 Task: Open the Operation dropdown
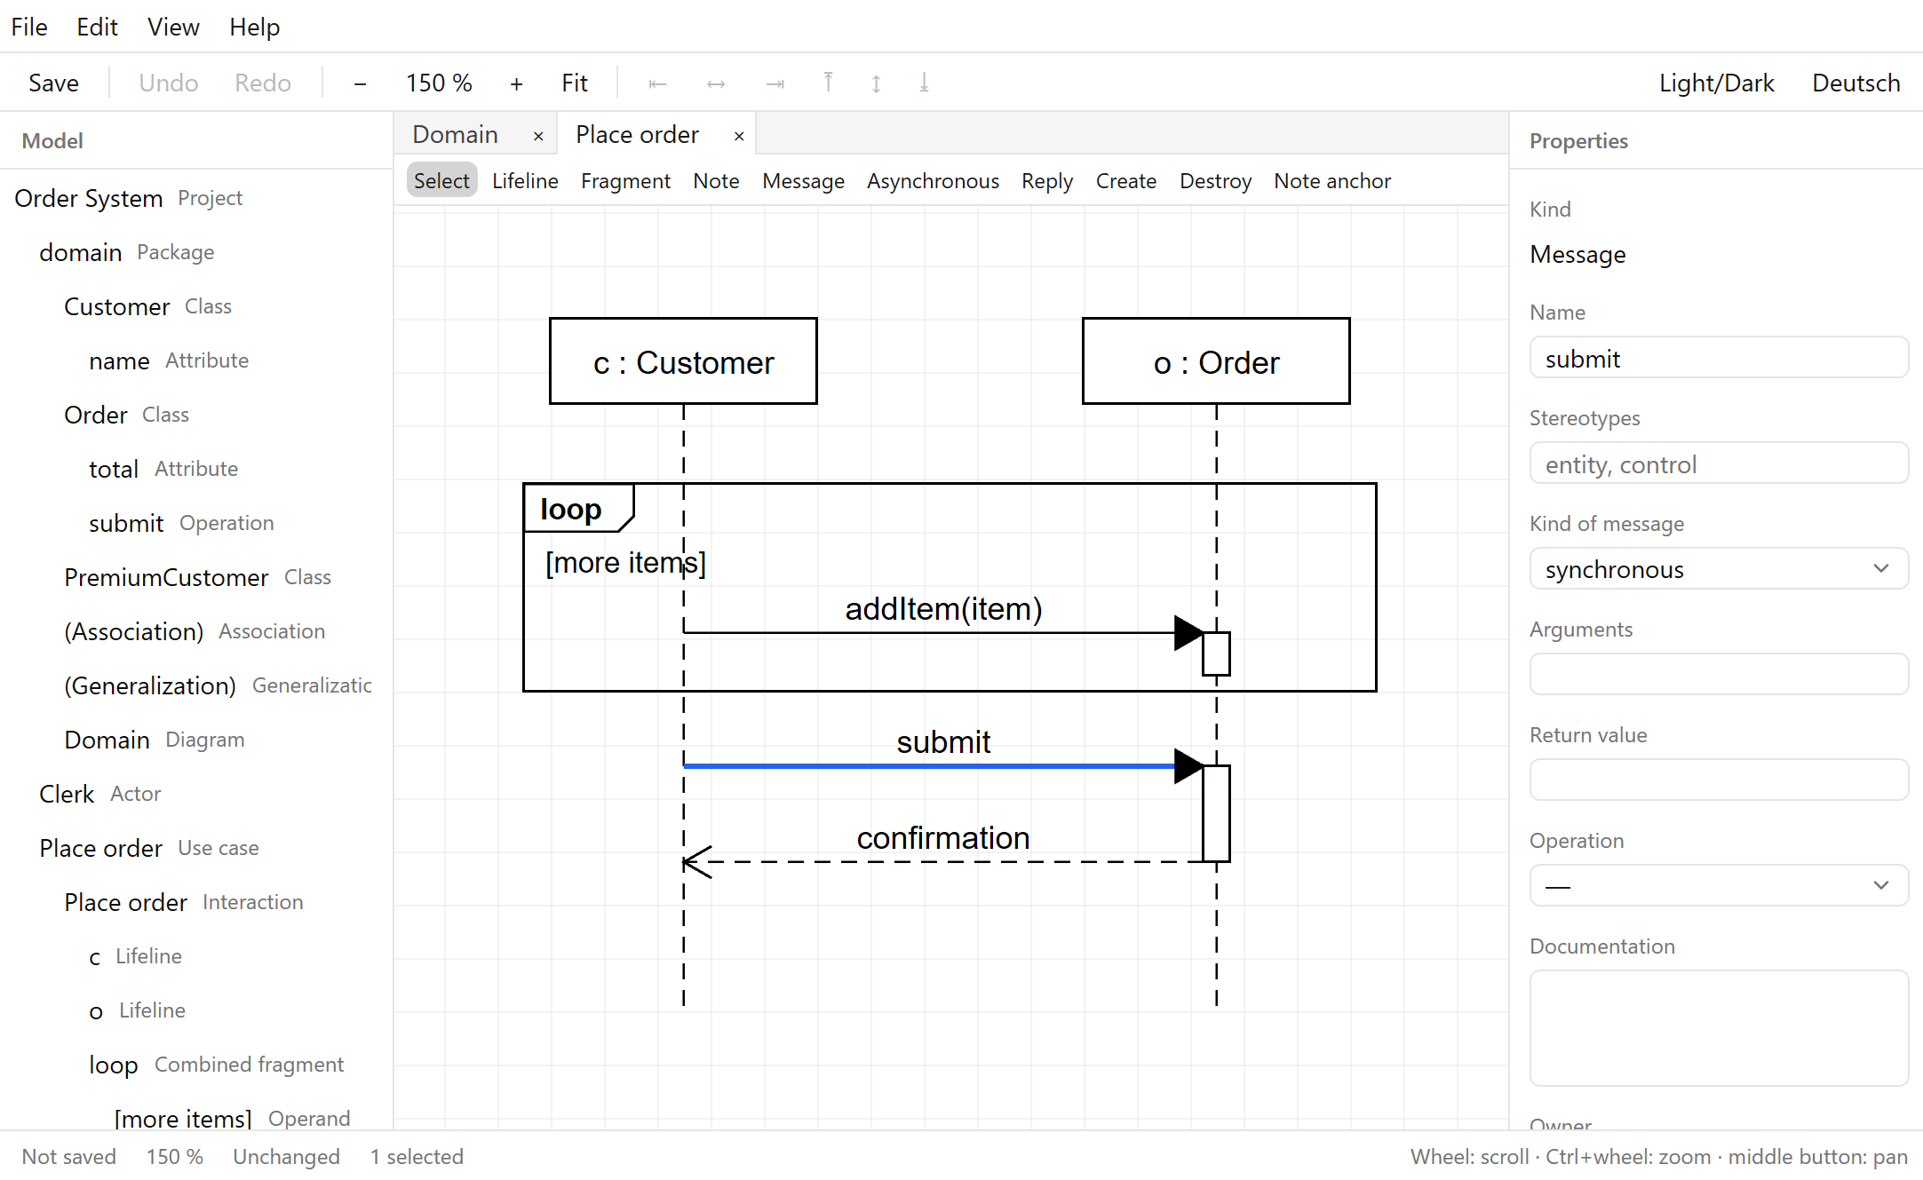(1719, 886)
